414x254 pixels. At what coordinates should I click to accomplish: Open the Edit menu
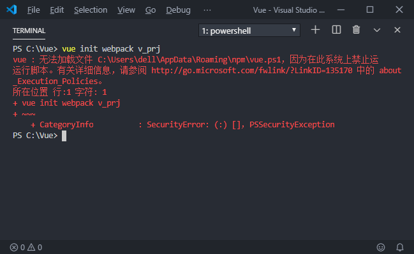(57, 10)
